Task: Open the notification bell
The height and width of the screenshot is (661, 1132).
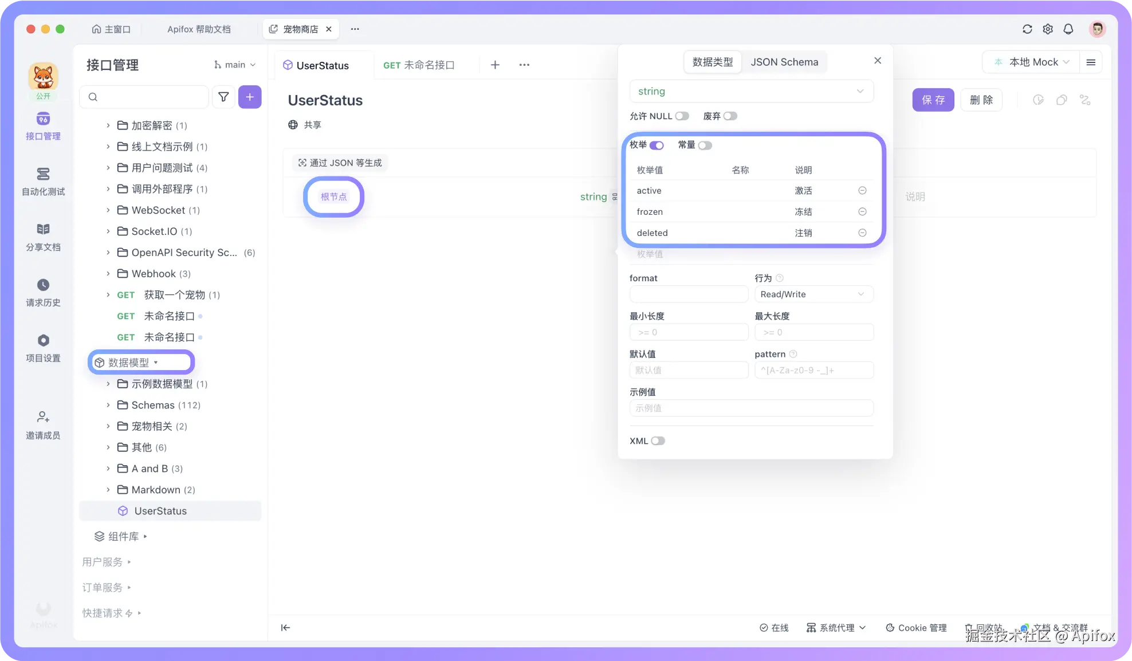Action: [1068, 29]
